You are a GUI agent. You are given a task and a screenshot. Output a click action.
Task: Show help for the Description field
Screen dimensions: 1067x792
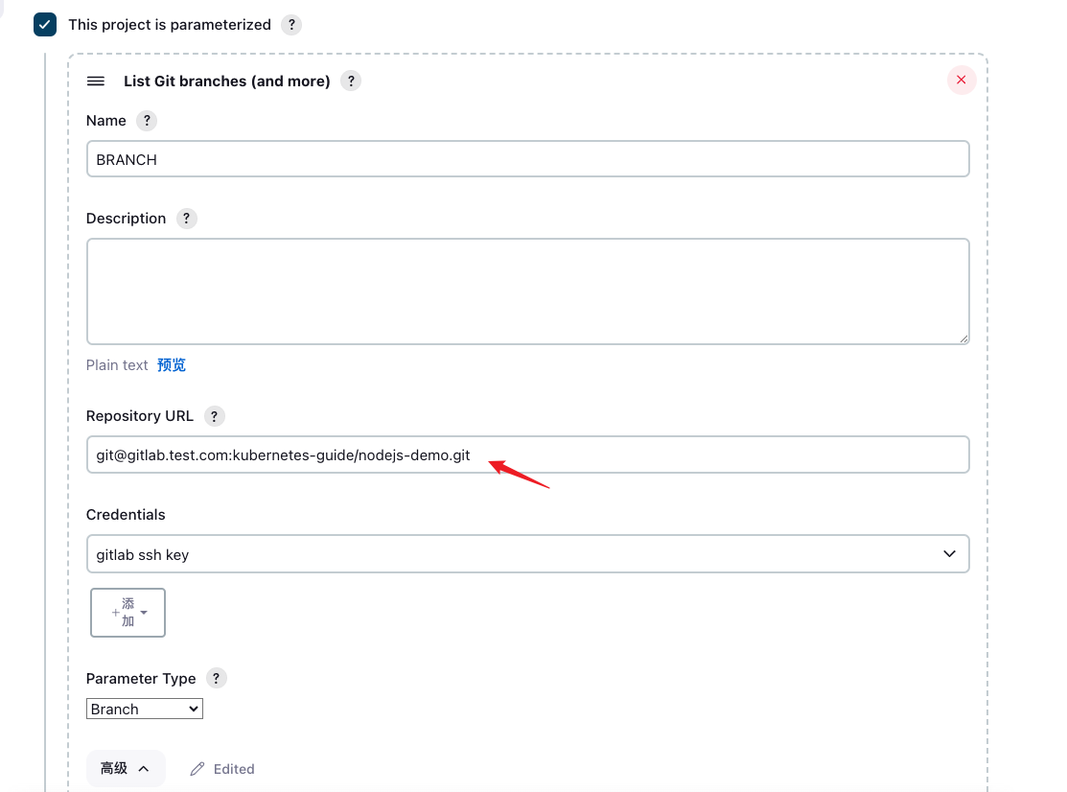[x=186, y=219]
